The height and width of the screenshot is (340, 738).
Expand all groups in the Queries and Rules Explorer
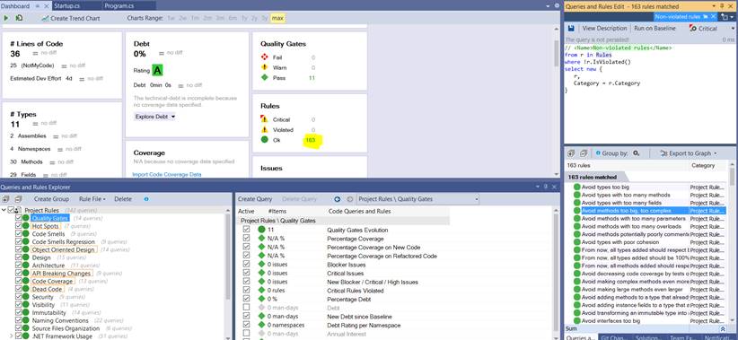[x=6, y=199]
